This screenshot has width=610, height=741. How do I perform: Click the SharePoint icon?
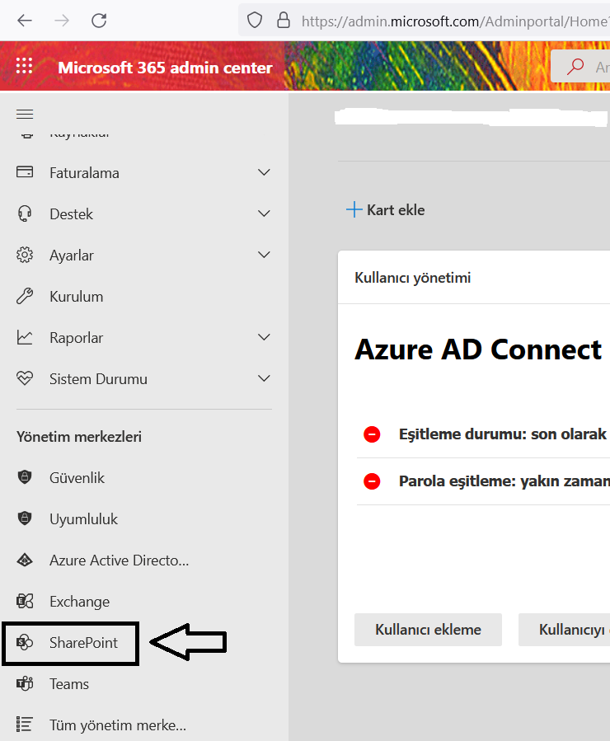pyautogui.click(x=25, y=642)
